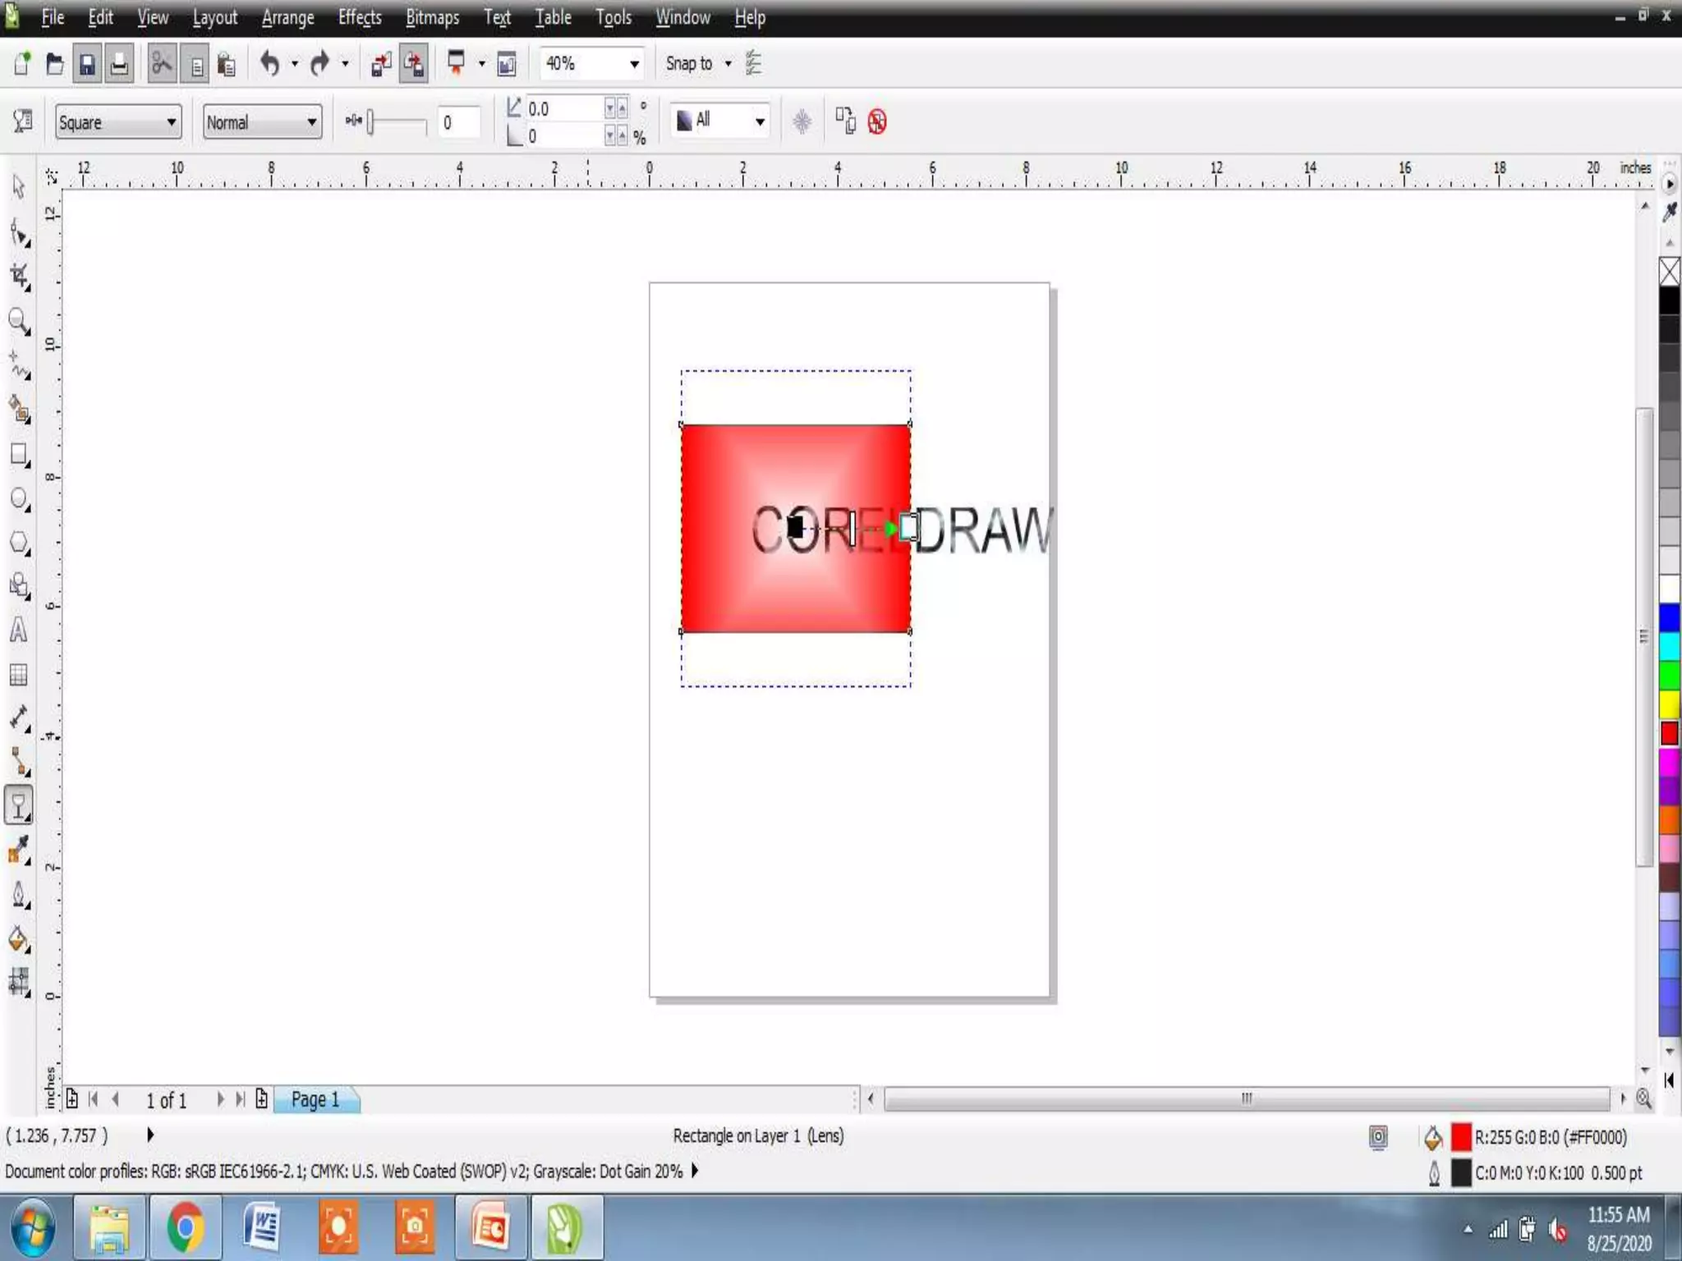Click the Edit transparency icon
1682x1261 pixels.
click(x=22, y=122)
